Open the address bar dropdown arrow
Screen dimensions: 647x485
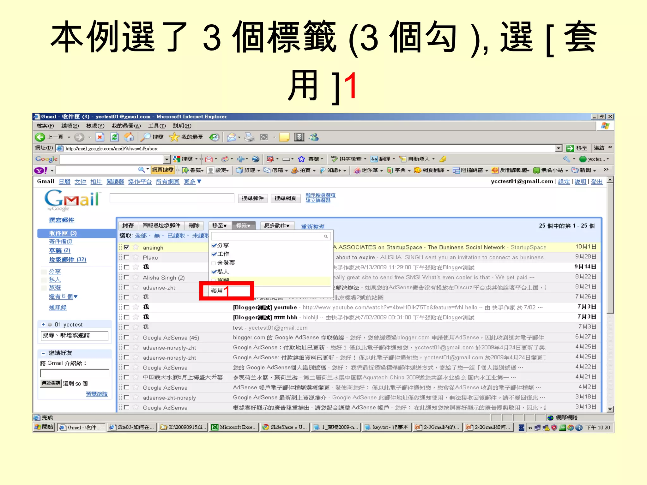pos(559,148)
